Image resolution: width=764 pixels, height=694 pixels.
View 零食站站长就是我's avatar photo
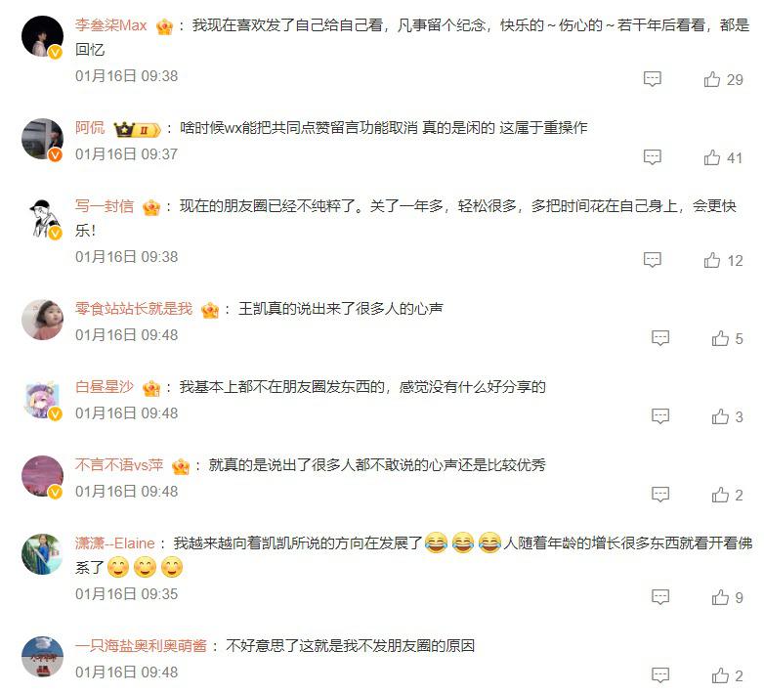pos(42,320)
